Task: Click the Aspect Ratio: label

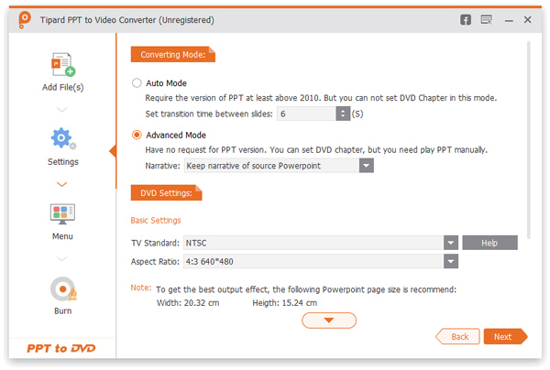Action: pos(155,261)
